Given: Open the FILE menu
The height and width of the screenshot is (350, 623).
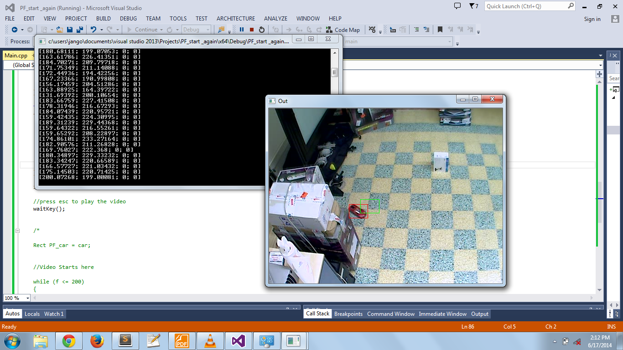Looking at the screenshot, I should pos(10,19).
